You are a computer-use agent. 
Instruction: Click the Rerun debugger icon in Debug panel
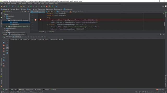(4, 37)
